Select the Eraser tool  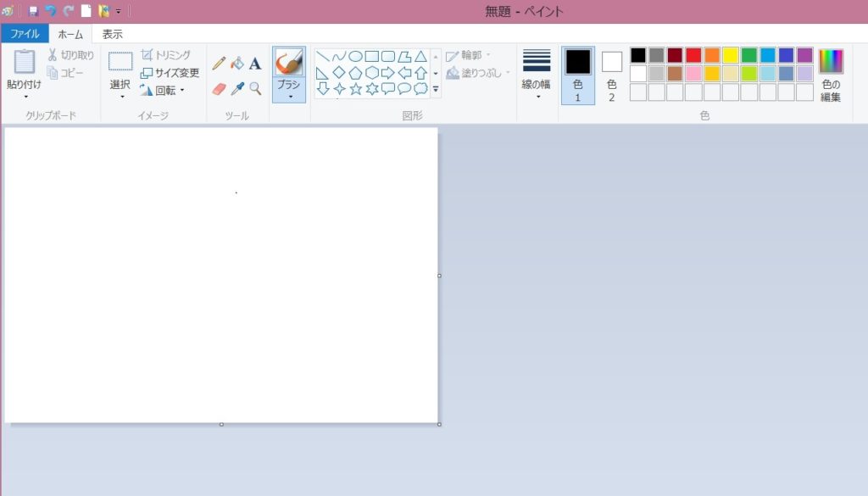219,89
